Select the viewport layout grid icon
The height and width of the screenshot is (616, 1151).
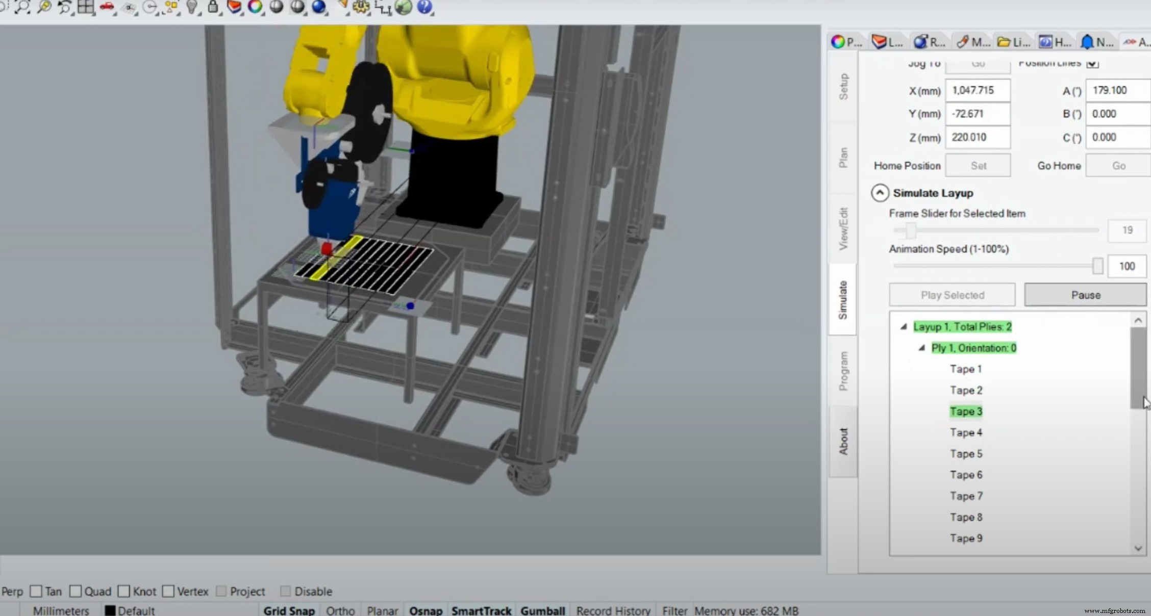click(86, 8)
